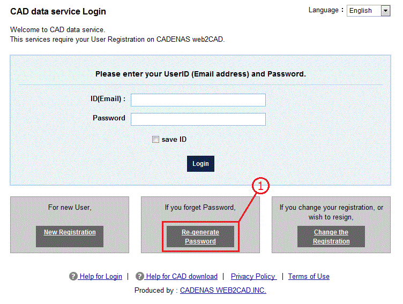Click the CAD data service Login heading
This screenshot has height=304, width=403.
click(58, 11)
